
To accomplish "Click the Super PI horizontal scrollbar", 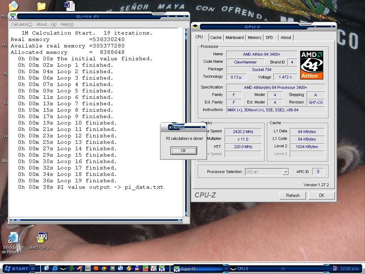I will pyautogui.click(x=96, y=220).
